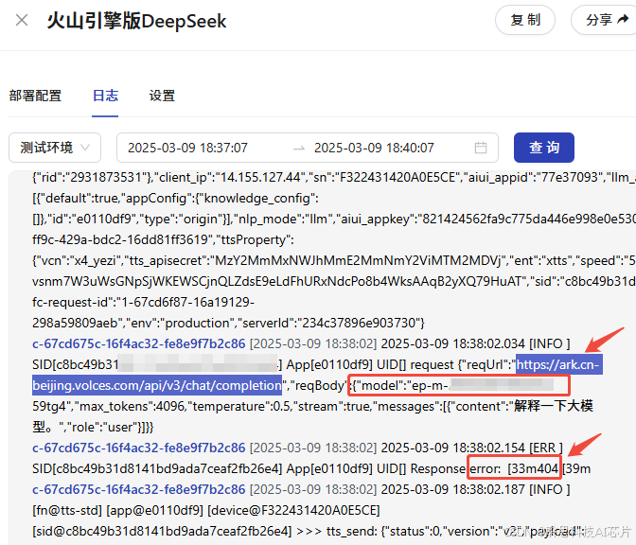Open log link at 18:38:02.187 INFO

point(139,489)
